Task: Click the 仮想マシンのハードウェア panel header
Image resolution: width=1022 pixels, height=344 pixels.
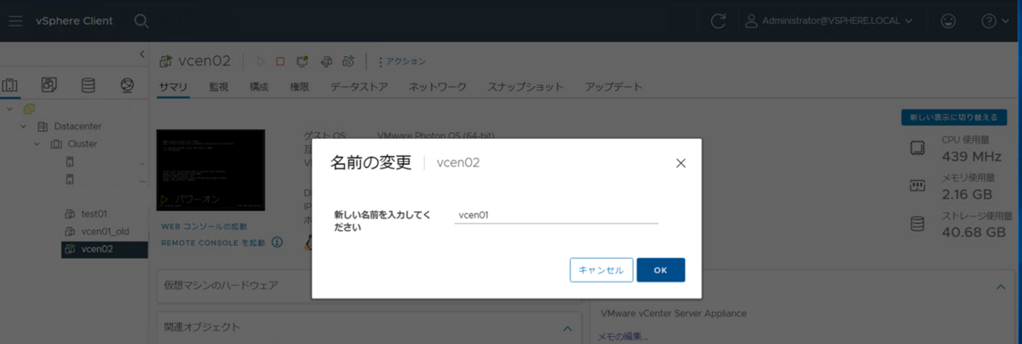Action: [x=369, y=285]
